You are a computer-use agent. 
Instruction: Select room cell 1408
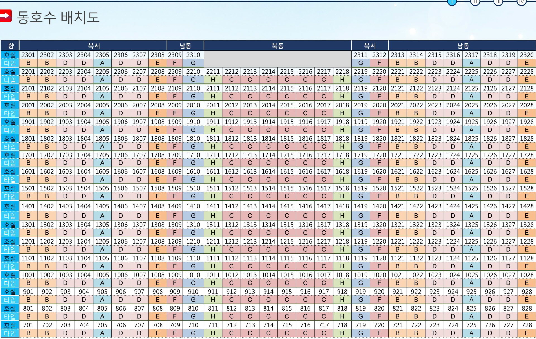click(x=158, y=206)
